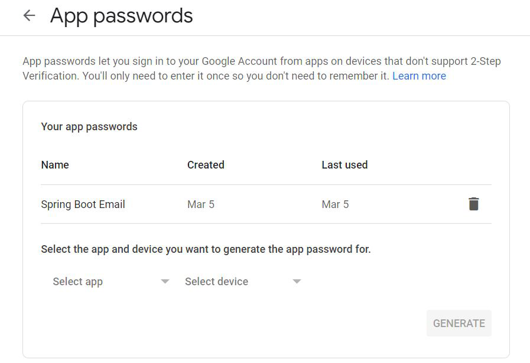The width and height of the screenshot is (530, 363).
Task: Click the Last used date Mar 5
Action: coord(335,204)
